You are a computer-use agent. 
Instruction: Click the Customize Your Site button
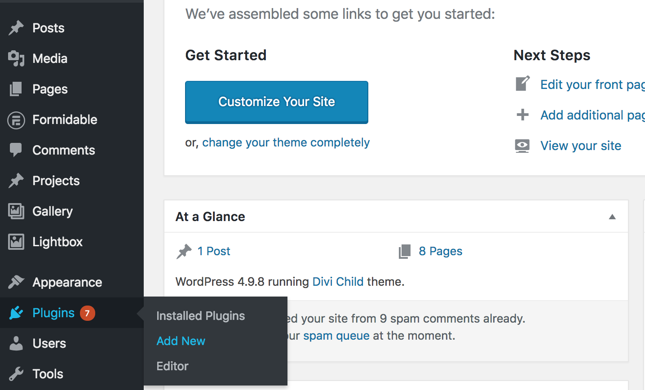click(x=277, y=102)
